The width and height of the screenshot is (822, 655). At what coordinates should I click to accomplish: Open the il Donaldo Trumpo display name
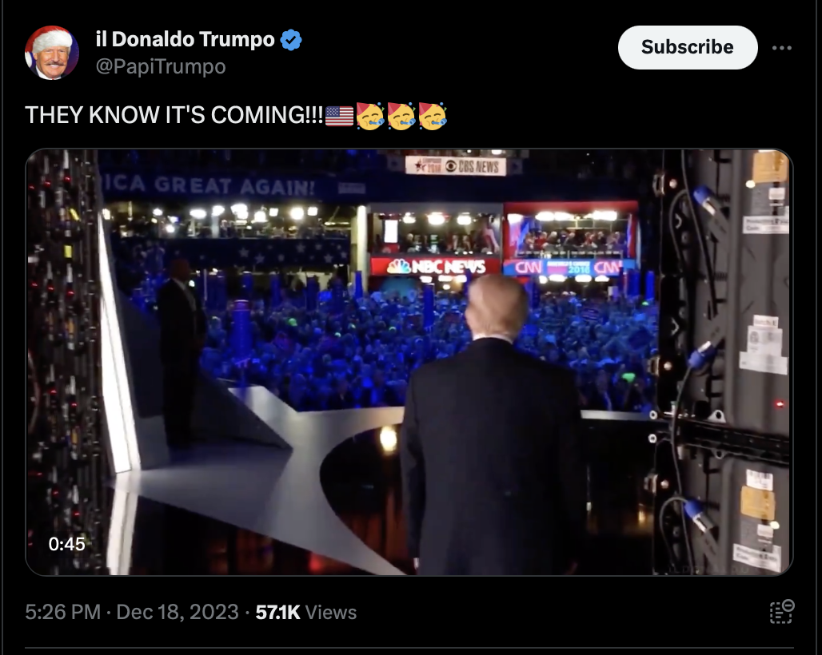185,39
